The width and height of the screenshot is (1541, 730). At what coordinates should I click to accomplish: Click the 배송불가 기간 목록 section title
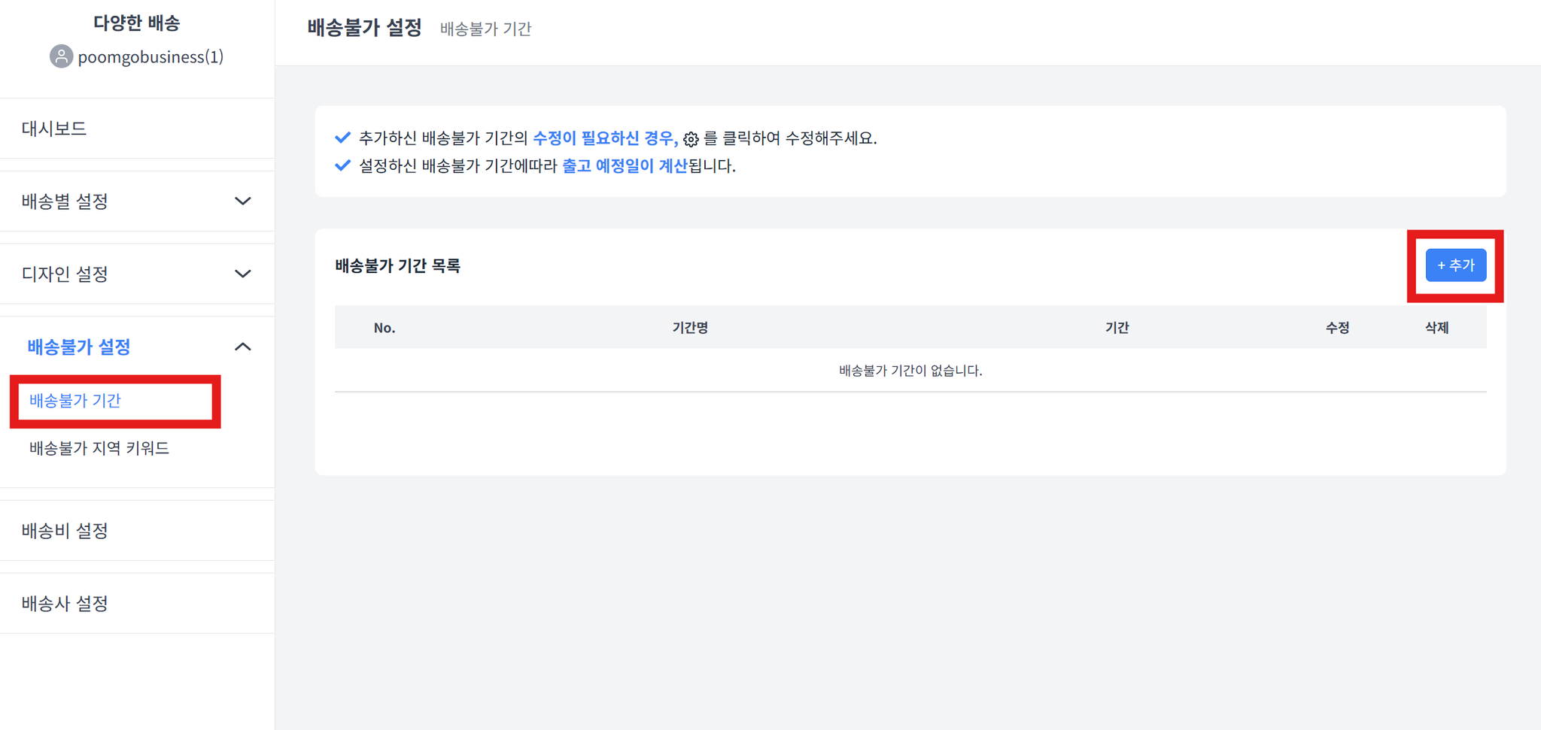pyautogui.click(x=397, y=265)
